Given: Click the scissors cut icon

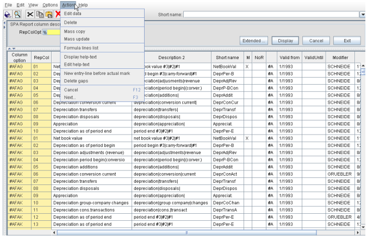Looking at the screenshot, I should pyautogui.click(x=30, y=15).
